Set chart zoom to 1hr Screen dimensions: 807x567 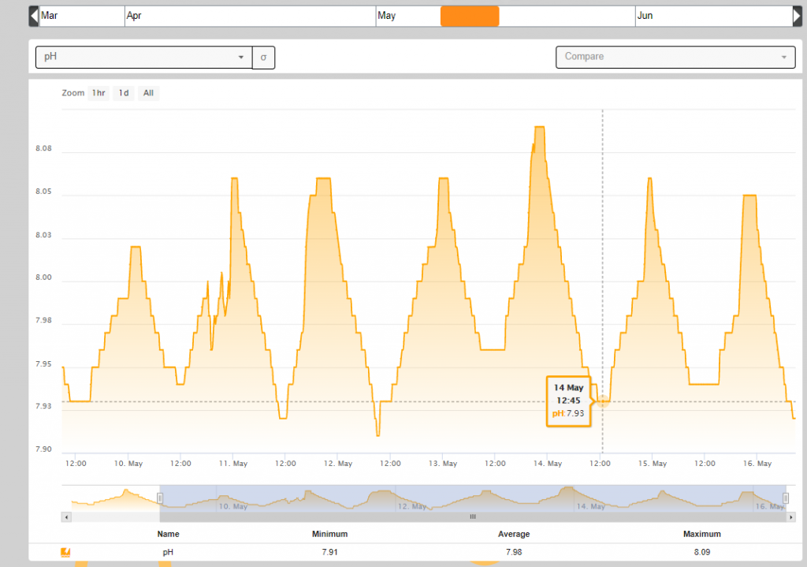point(99,93)
